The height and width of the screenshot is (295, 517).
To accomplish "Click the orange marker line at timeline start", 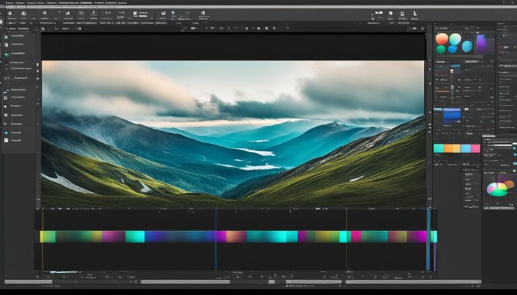I will point(42,241).
